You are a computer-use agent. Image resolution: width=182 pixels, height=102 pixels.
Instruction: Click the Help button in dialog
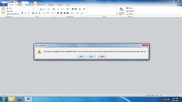point(102,56)
